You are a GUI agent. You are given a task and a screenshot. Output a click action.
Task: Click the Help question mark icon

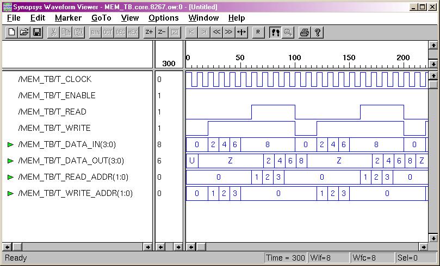point(318,32)
